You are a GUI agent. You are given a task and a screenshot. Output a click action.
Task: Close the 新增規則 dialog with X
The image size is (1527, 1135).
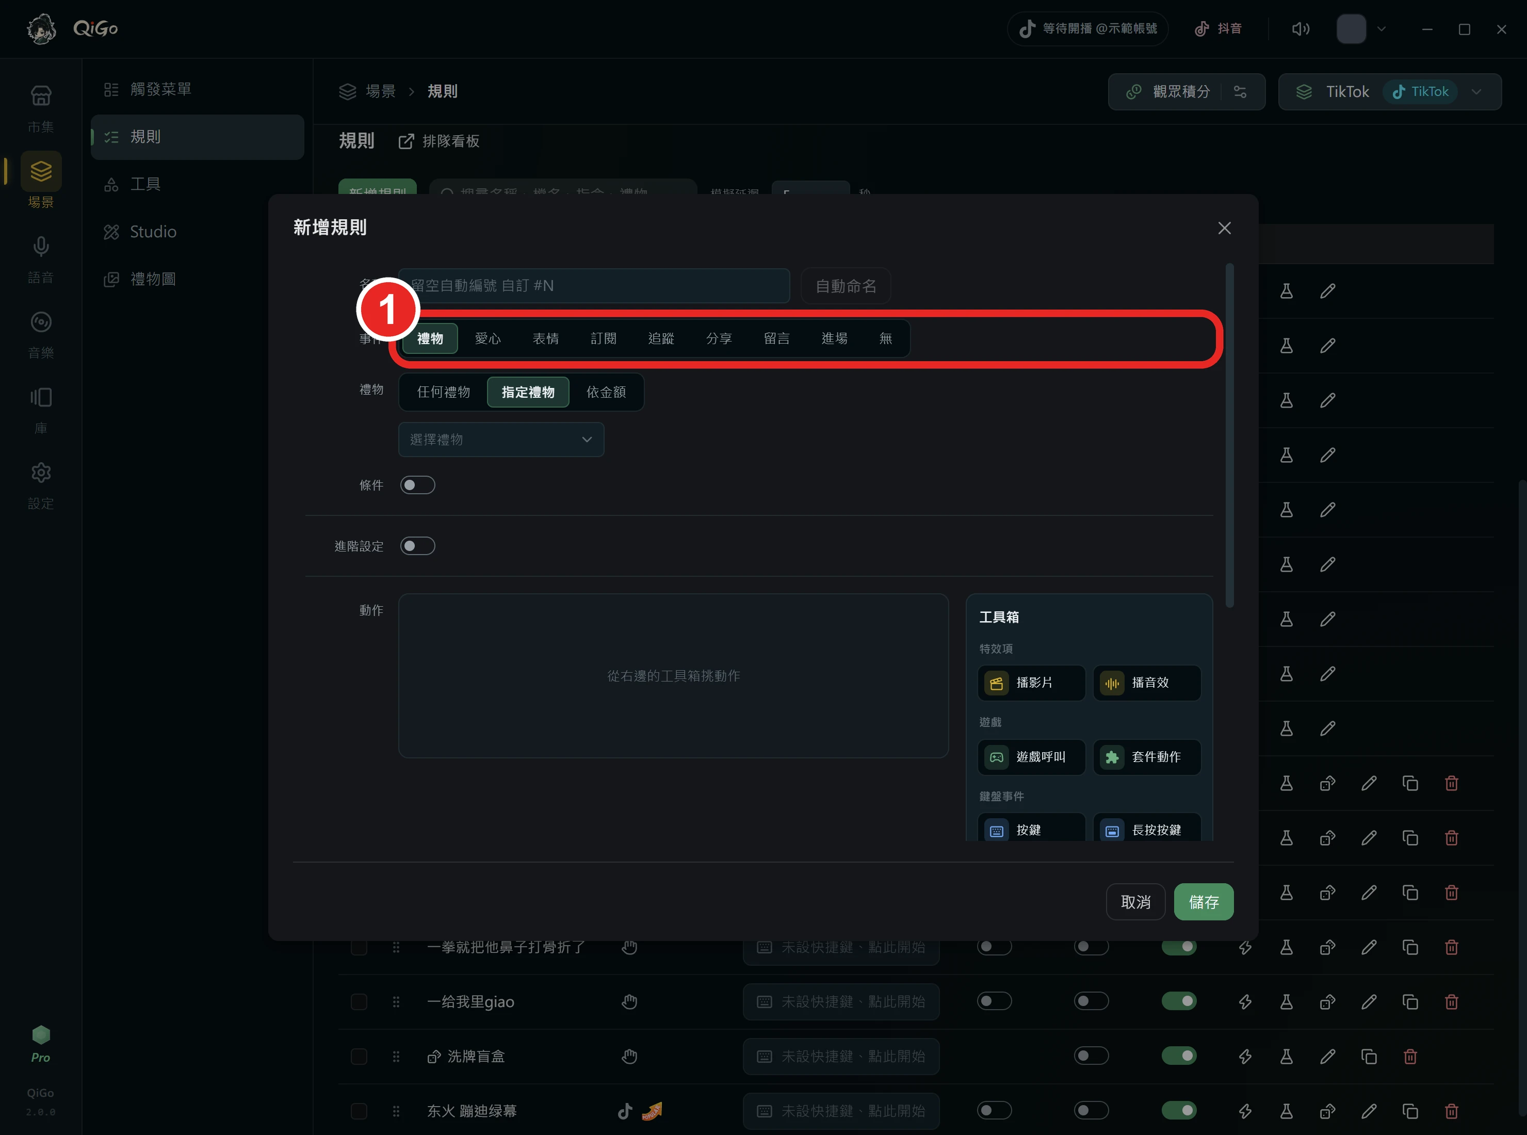point(1224,228)
